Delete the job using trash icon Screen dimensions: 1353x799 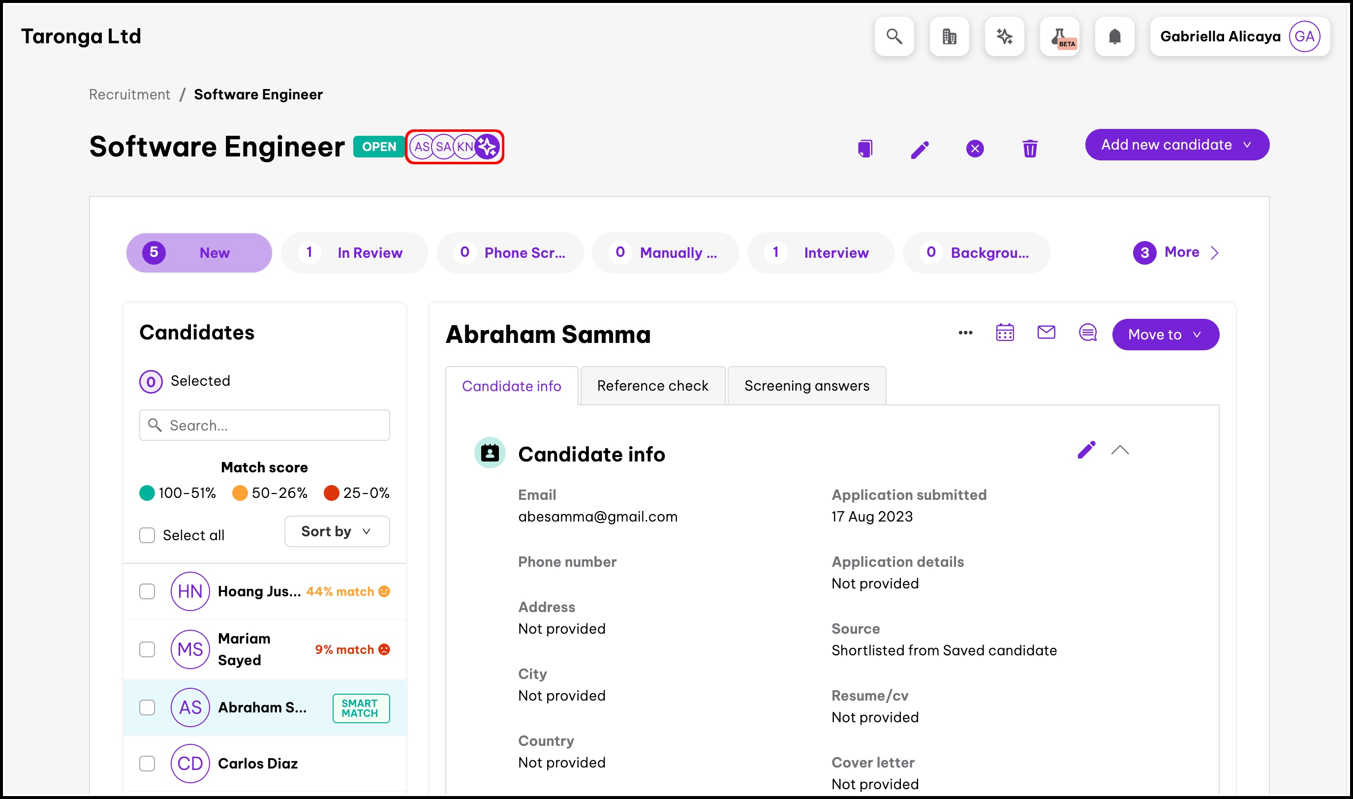tap(1030, 149)
